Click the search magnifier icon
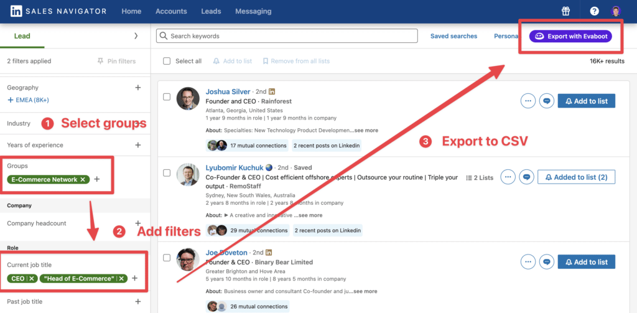 pyautogui.click(x=164, y=35)
